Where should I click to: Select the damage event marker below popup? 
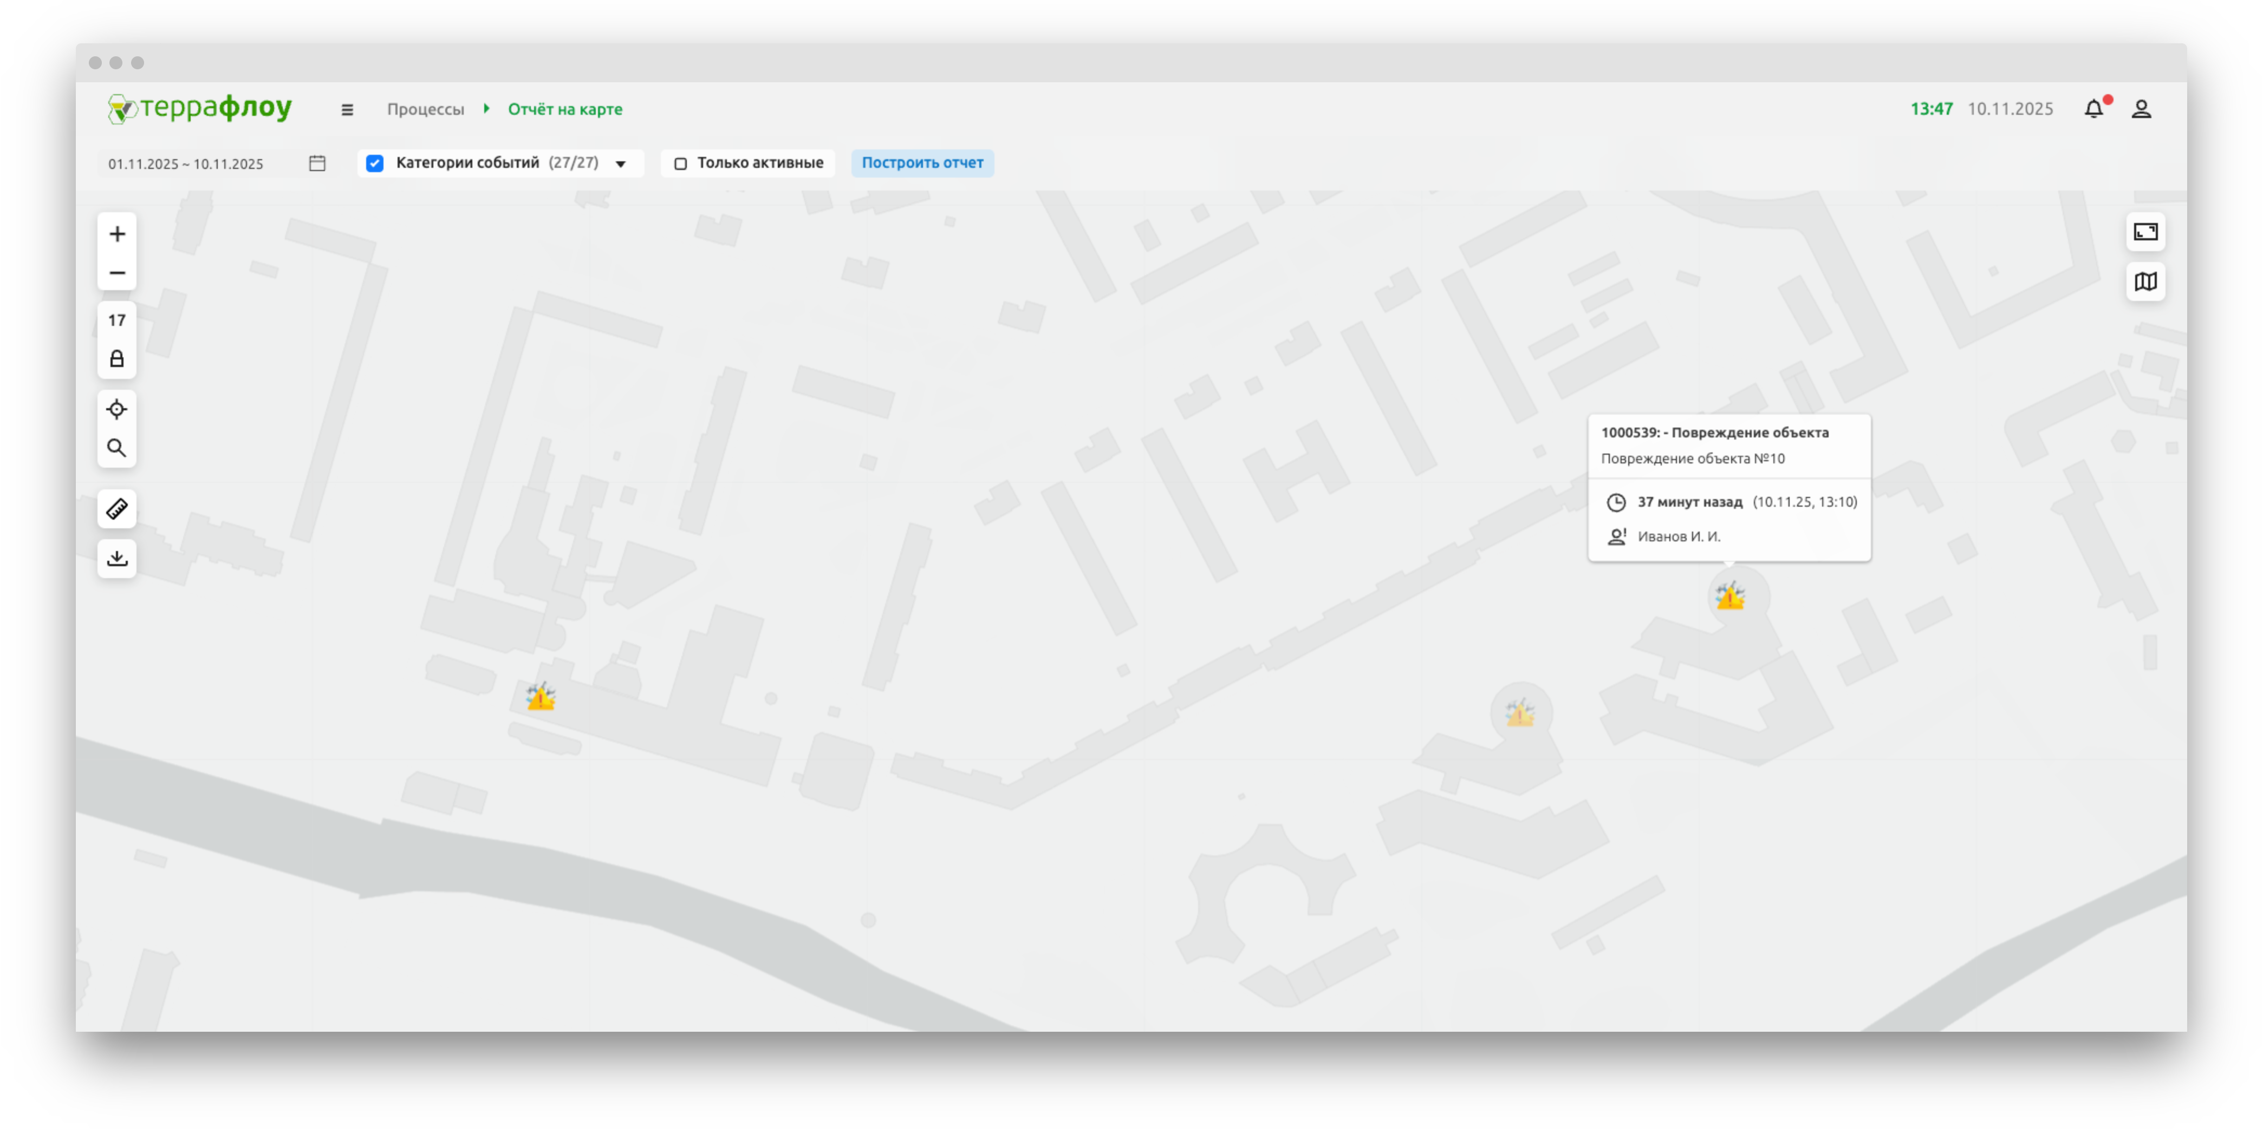(1730, 597)
